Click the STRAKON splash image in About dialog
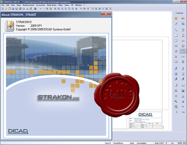187x145 pixels. [x=56, y=86]
